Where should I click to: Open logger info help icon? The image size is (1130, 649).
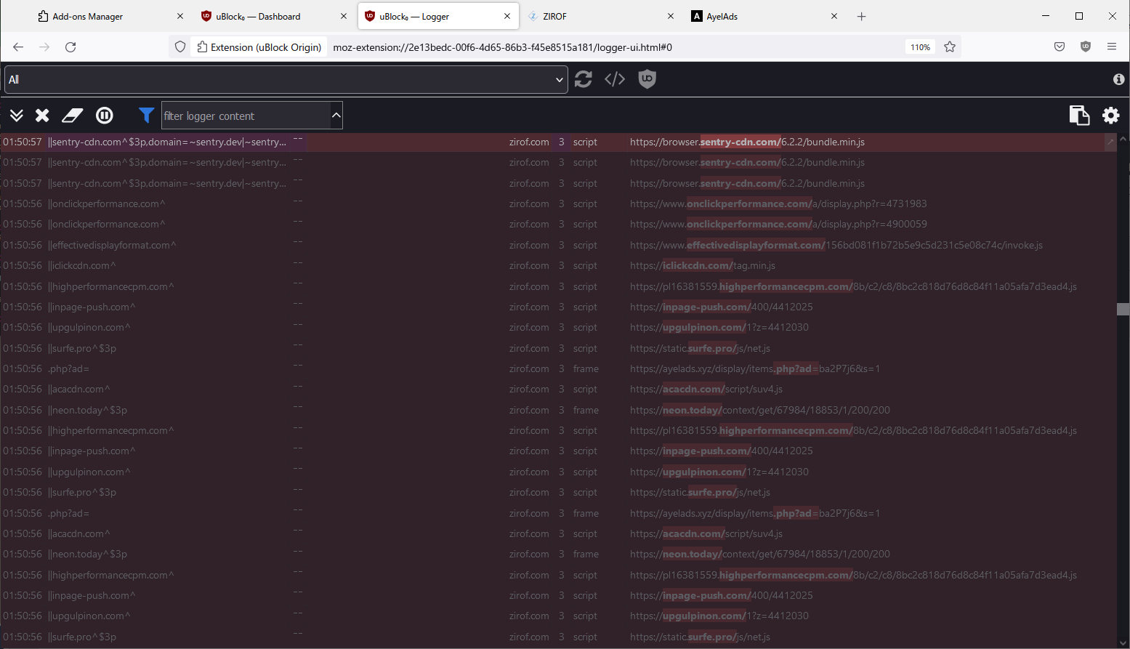tap(1118, 79)
